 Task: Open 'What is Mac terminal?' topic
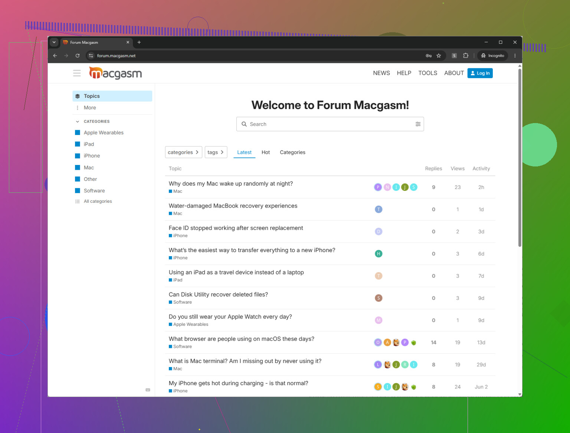point(245,361)
